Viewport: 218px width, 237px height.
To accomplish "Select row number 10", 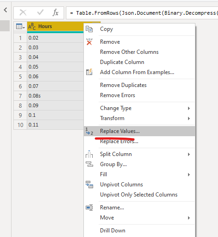I will (x=20, y=125).
